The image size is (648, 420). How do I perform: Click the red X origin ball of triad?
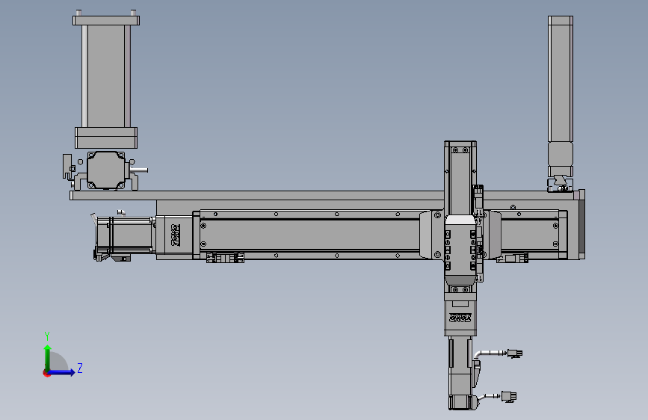46,373
